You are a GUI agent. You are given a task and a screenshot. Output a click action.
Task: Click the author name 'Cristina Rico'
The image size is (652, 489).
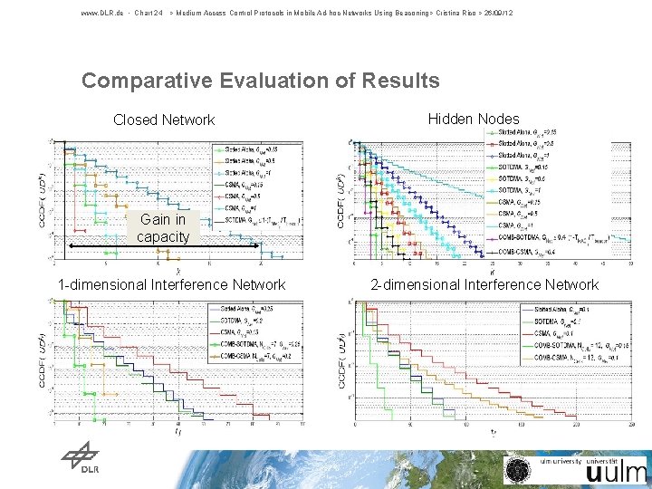(x=455, y=13)
